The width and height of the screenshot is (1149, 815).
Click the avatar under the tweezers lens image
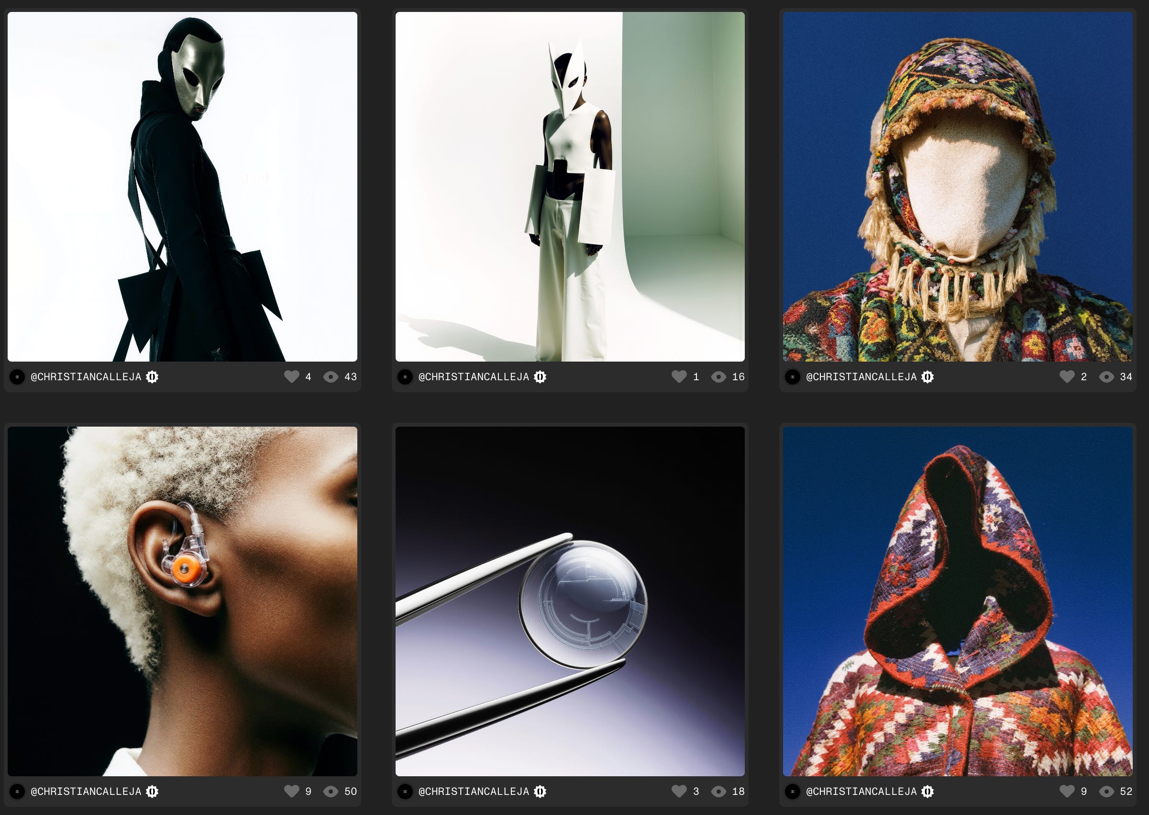(x=405, y=791)
